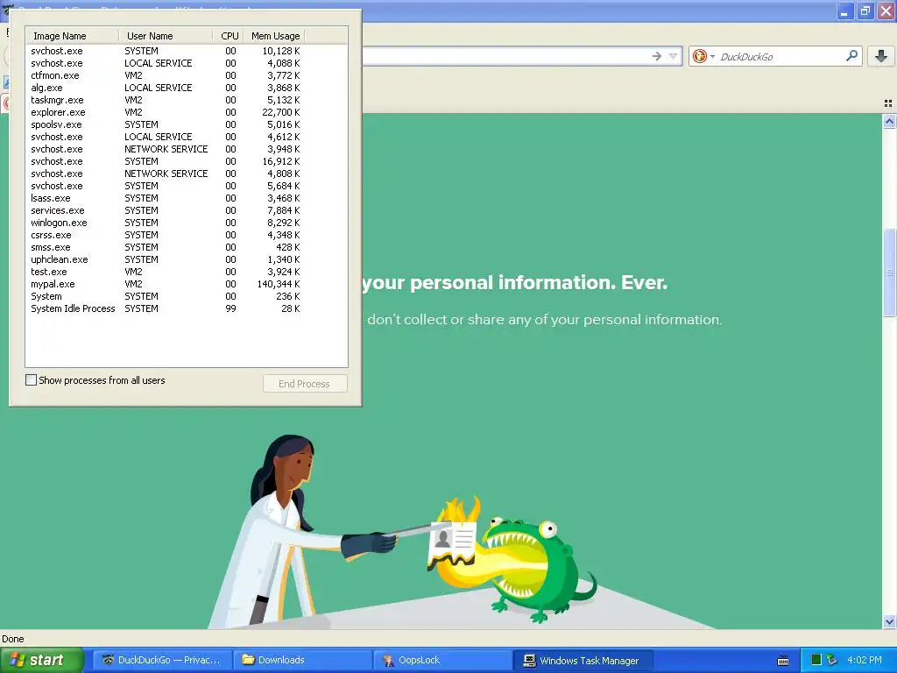Switch to Windows Task Manager taskbar button
This screenshot has height=673, width=897.
(x=583, y=660)
